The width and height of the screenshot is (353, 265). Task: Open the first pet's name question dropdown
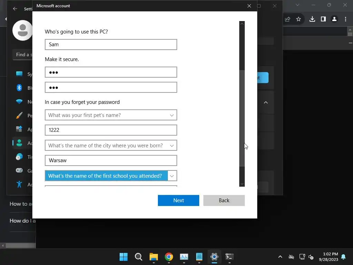[x=111, y=115]
